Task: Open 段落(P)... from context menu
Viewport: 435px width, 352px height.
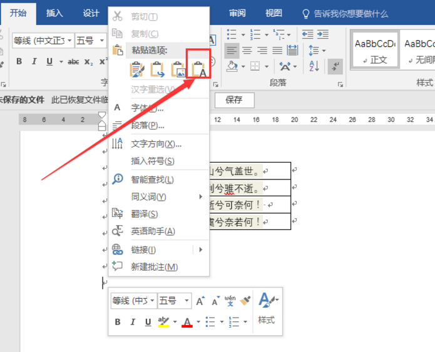Action: tap(158, 125)
